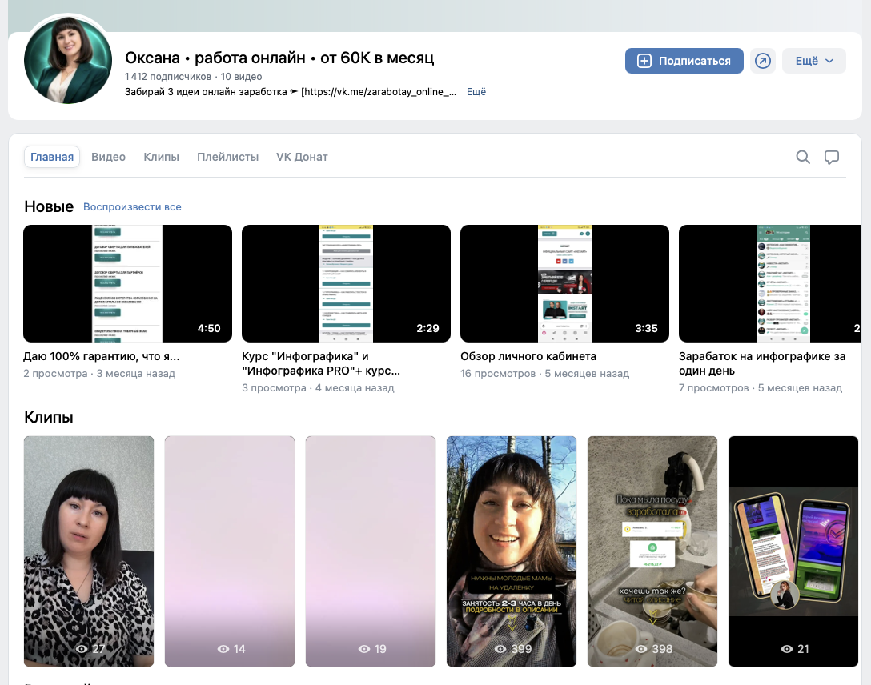Expand channel description with the Ещё link
Image resolution: width=871 pixels, height=685 pixels.
point(476,91)
